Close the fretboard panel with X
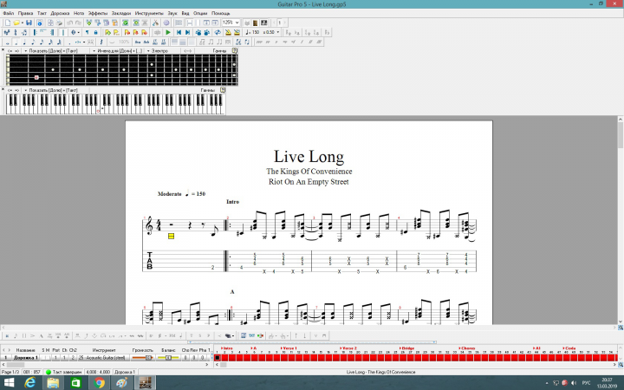 3,50
